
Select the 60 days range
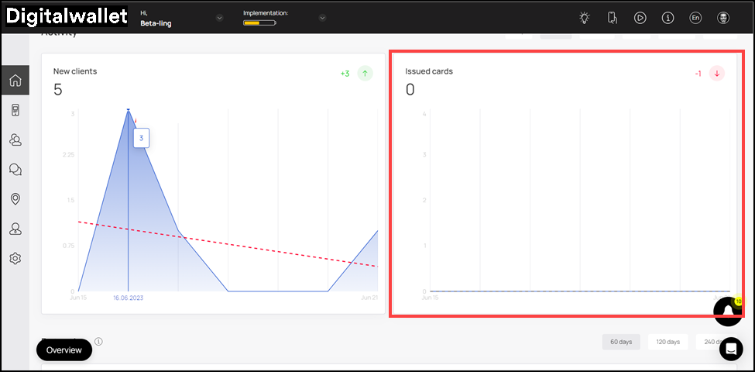tap(621, 342)
